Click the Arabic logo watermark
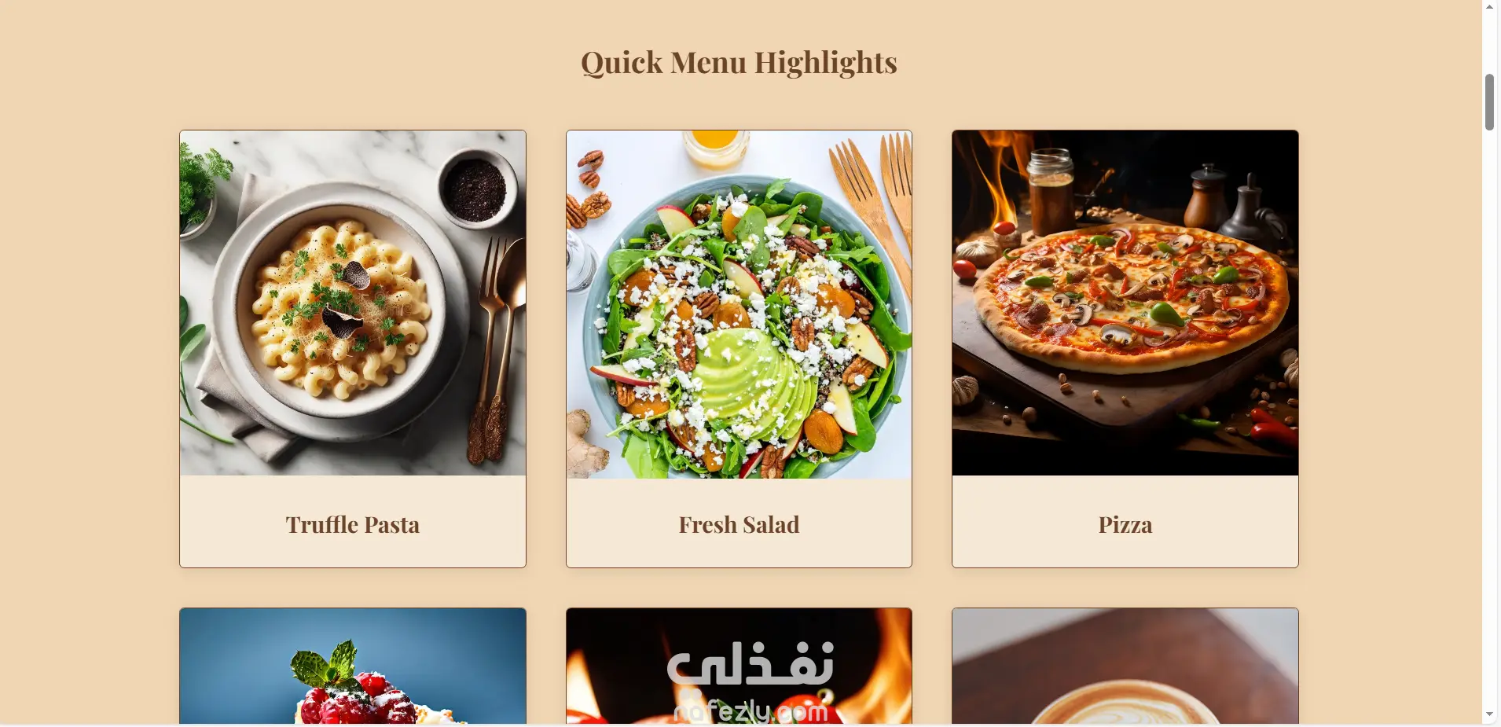This screenshot has width=1501, height=727. 750,664
